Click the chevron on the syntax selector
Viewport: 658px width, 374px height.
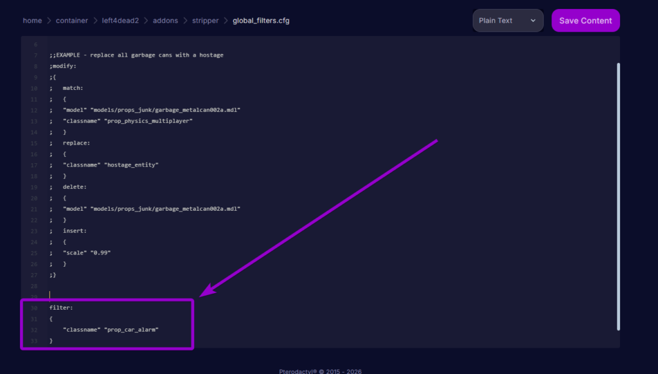click(532, 20)
